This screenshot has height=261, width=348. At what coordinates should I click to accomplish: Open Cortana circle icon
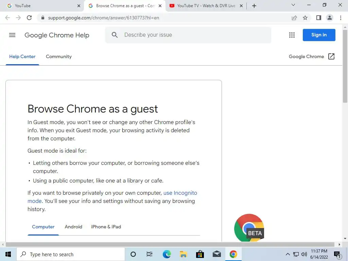[133, 254]
